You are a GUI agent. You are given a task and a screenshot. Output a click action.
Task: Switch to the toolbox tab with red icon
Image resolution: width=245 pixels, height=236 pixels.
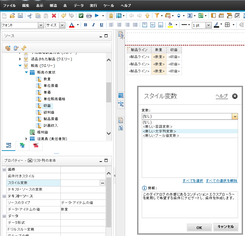36,145
